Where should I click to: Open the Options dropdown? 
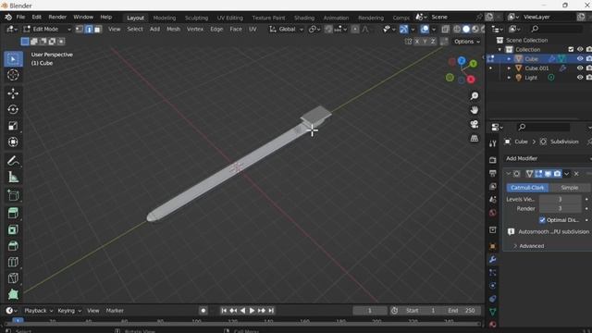tap(467, 42)
